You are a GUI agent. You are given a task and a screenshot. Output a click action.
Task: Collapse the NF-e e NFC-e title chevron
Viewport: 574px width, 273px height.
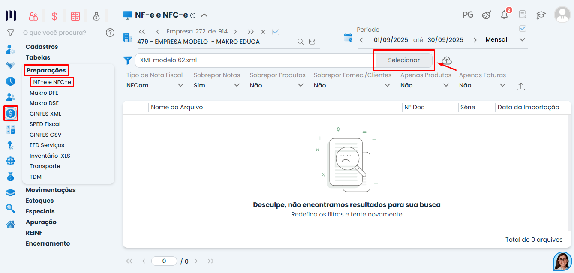pyautogui.click(x=204, y=15)
